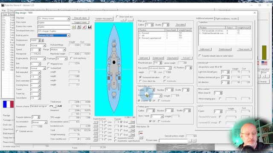This screenshot has height=153, width=273.
Task: Open the Belt coverage dropdown
Action: [x=44, y=68]
